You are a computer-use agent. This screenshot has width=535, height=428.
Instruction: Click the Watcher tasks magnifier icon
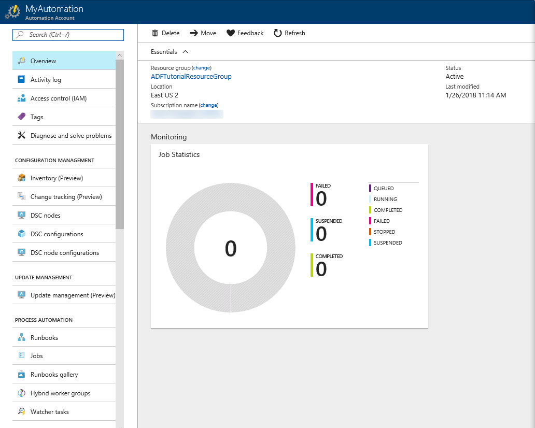point(21,412)
